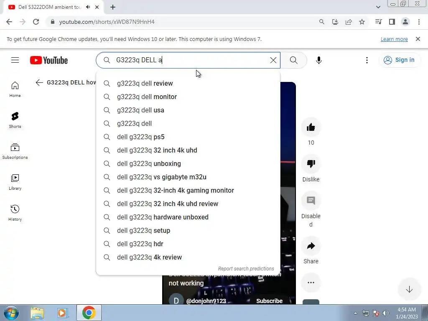Screen dimensions: 428x321
Task: Open Chrome zoom search icon in address bar
Action: tap(322, 22)
